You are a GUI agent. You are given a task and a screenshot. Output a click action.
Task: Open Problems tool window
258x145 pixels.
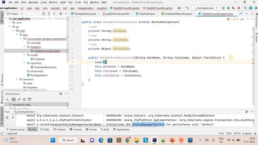(60, 130)
